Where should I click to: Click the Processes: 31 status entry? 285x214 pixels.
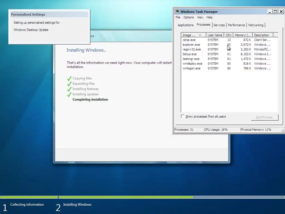pos(189,130)
